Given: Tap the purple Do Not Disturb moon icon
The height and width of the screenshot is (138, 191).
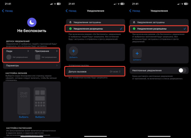Looking at the screenshot, I should pyautogui.click(x=32, y=22).
